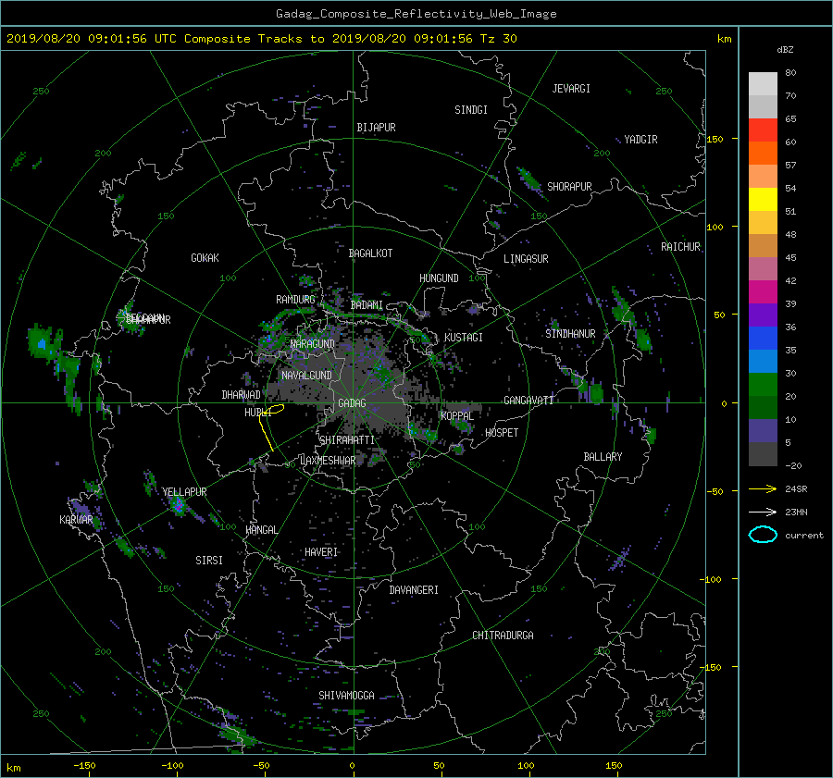Click the BALLARY city label
Viewport: 833px width, 778px height.
coord(603,457)
